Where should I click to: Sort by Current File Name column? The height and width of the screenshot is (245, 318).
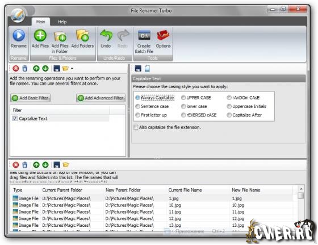tap(198, 190)
